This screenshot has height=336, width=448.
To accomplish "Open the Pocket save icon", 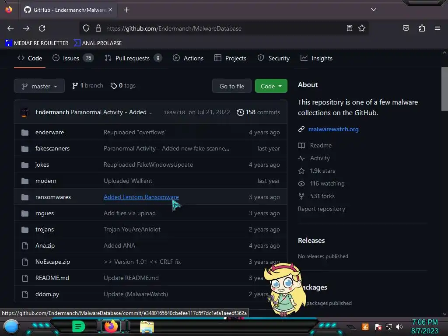I will pyautogui.click(x=406, y=28).
